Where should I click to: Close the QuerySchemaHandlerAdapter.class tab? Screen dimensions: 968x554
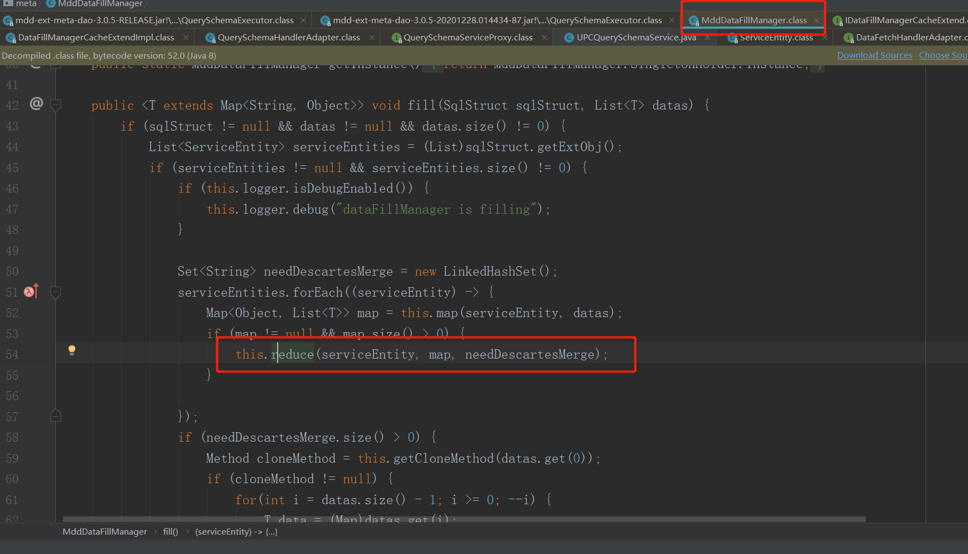coord(371,38)
